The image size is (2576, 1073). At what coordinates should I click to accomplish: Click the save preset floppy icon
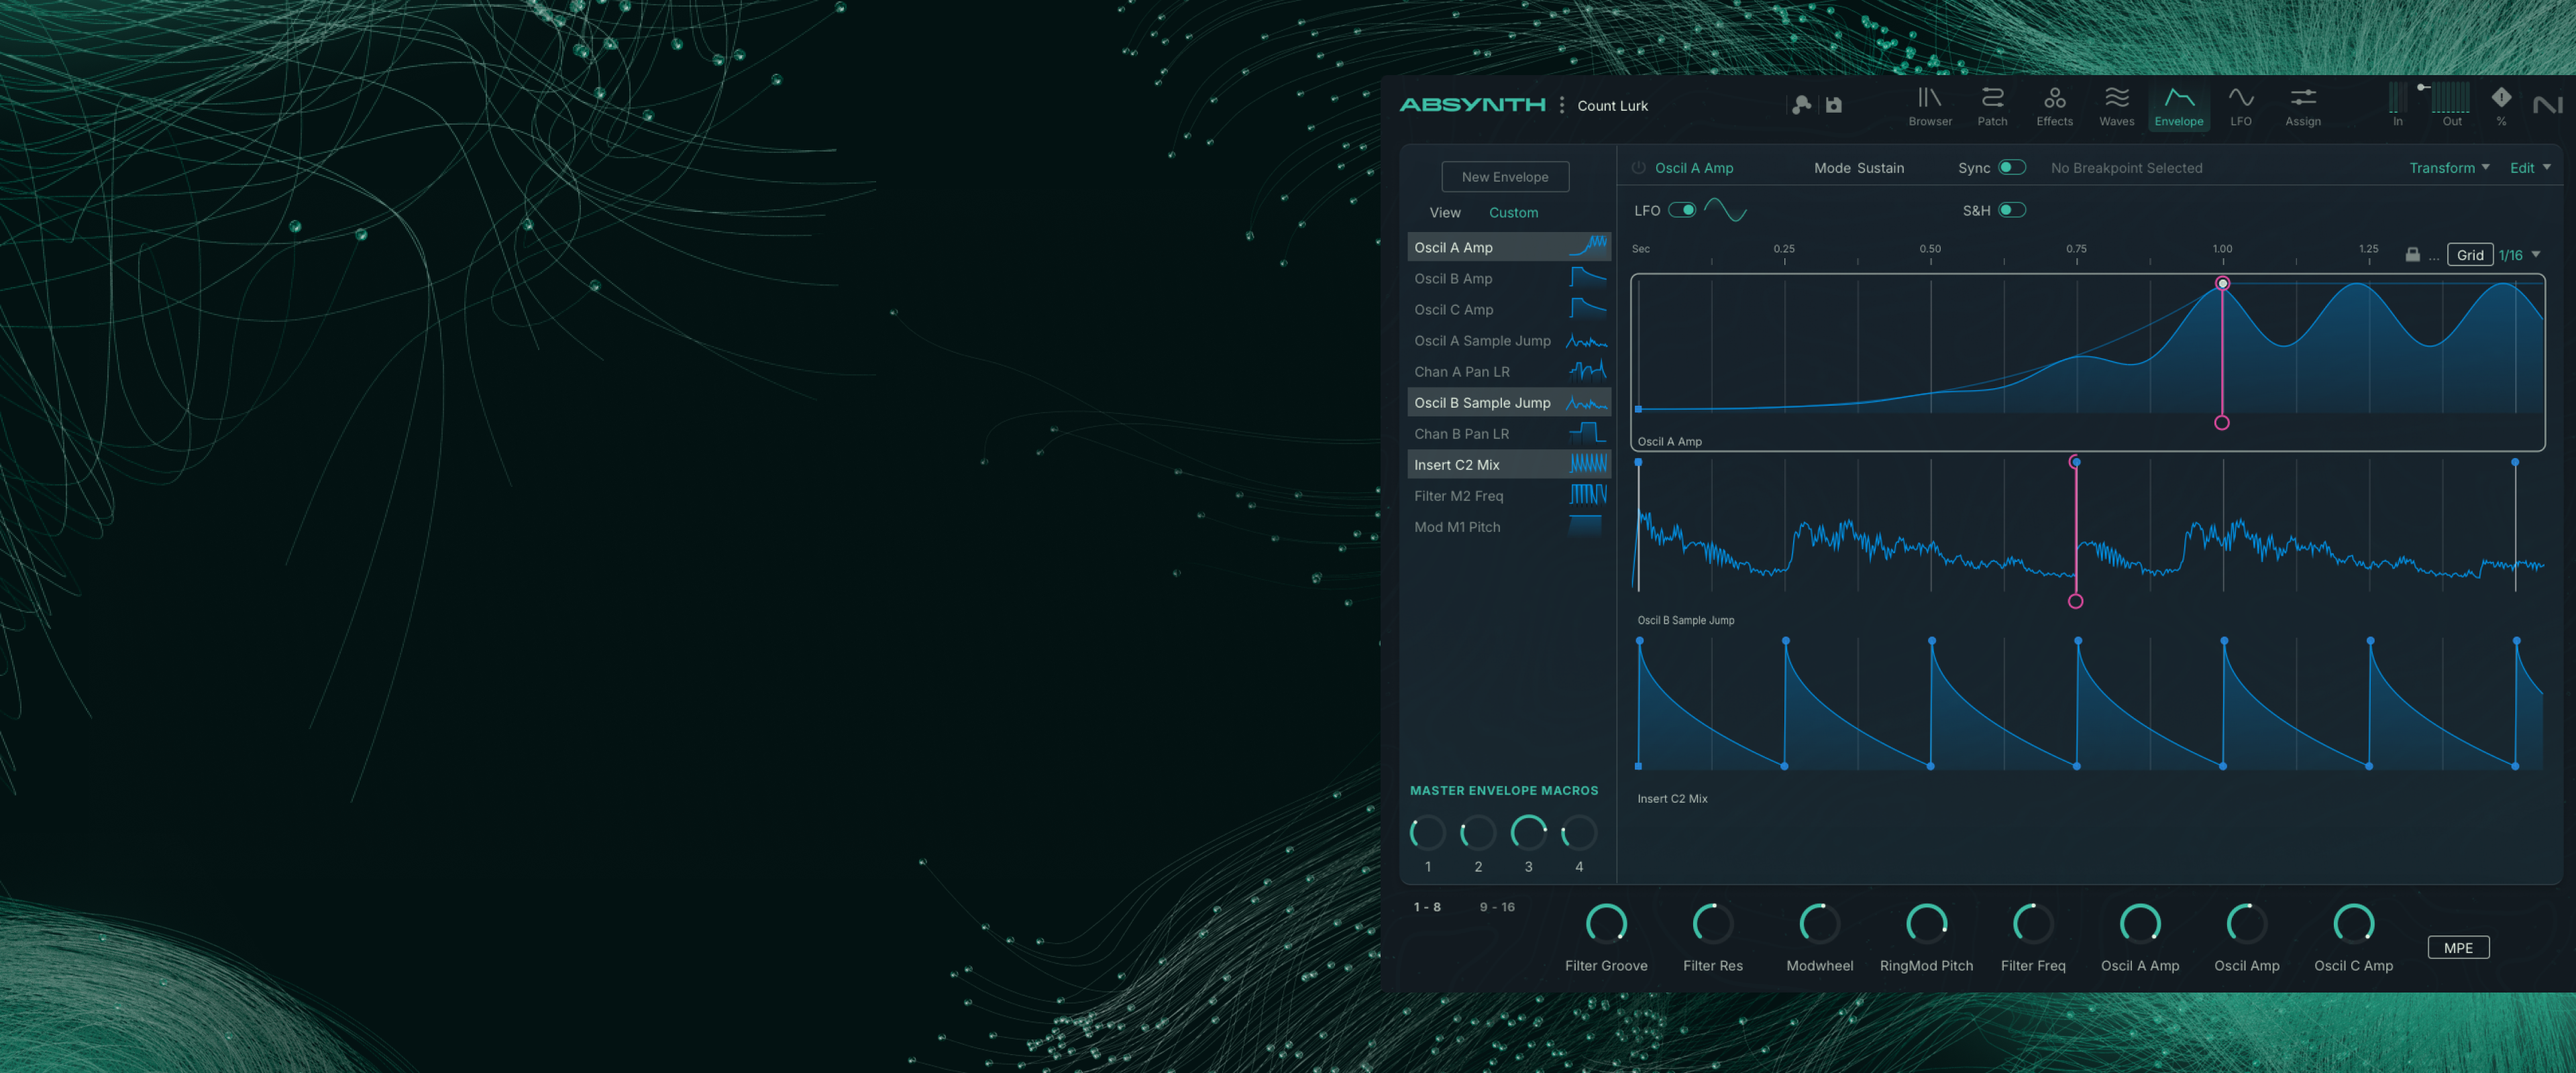coord(1833,105)
